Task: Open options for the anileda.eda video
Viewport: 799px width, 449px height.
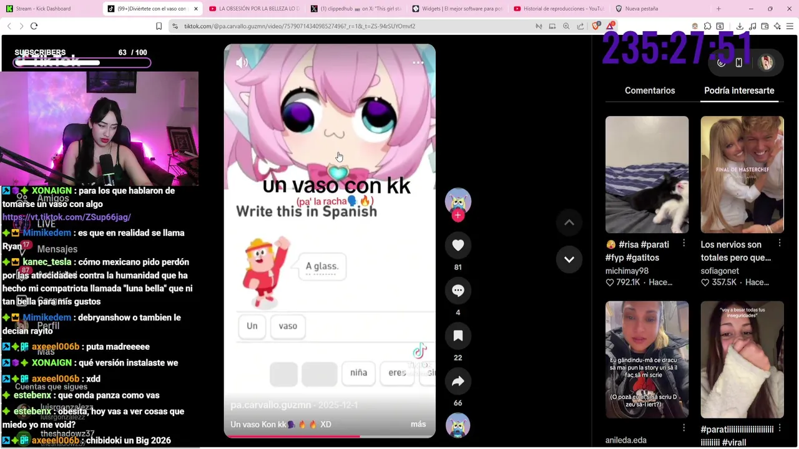Action: [x=684, y=428]
